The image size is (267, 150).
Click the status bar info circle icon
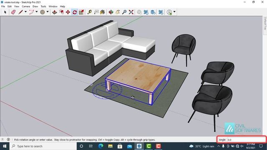point(8,140)
